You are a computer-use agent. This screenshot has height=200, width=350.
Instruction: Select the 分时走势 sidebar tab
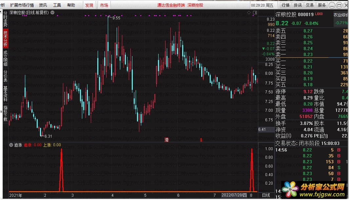coord(5,19)
